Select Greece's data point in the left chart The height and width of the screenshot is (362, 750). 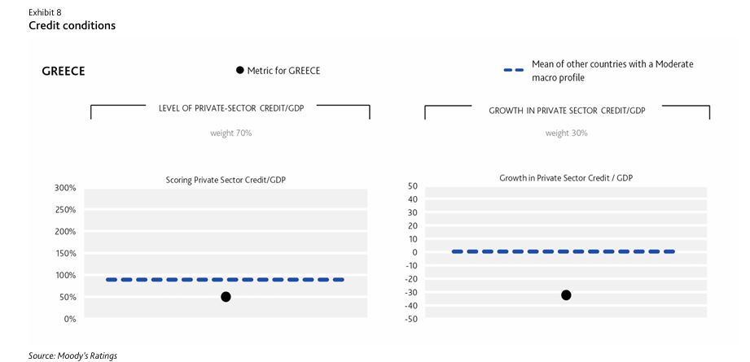[226, 297]
